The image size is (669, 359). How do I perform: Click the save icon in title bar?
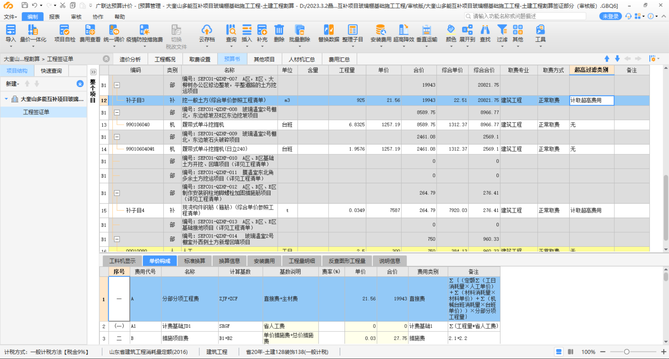[x=24, y=5]
